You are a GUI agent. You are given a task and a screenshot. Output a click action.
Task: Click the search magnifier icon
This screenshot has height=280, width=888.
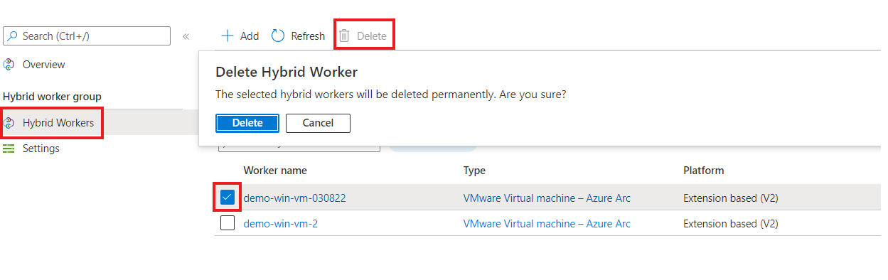13,36
